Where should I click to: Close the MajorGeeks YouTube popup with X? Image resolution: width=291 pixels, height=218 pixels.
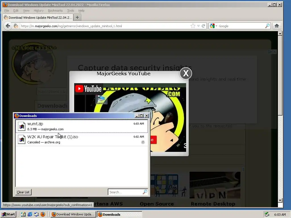[x=186, y=73]
